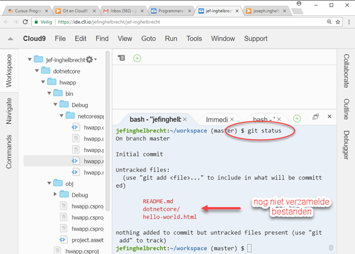Screen dimensions: 355x254
Task: Collapse the netcoreapp folder
Action: pos(62,116)
